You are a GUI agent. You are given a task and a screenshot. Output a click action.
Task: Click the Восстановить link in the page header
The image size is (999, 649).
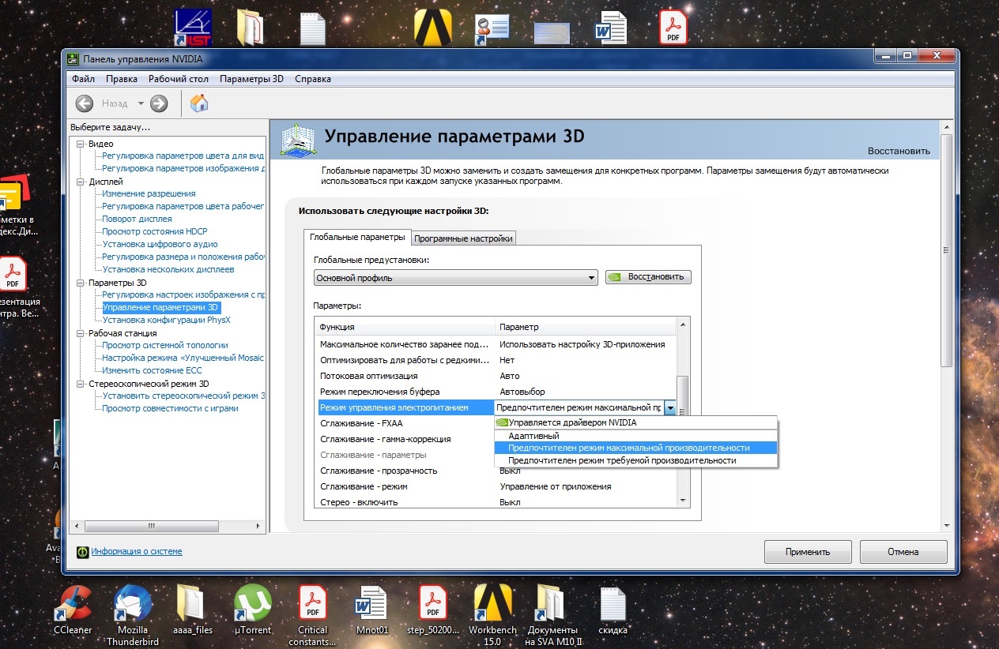(899, 151)
